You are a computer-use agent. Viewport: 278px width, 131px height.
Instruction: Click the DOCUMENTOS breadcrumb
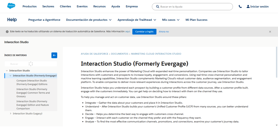[120, 54]
